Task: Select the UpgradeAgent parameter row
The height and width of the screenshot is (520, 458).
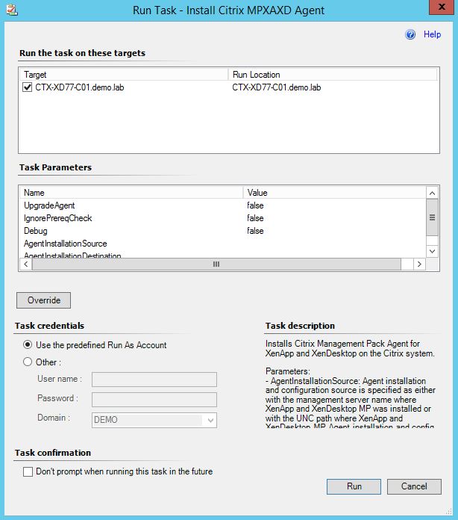Action: coord(49,205)
